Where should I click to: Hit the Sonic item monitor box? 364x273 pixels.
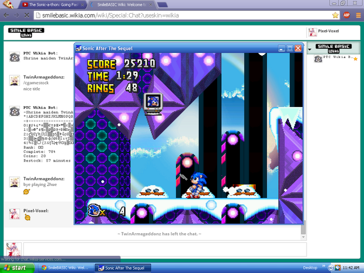(153, 104)
